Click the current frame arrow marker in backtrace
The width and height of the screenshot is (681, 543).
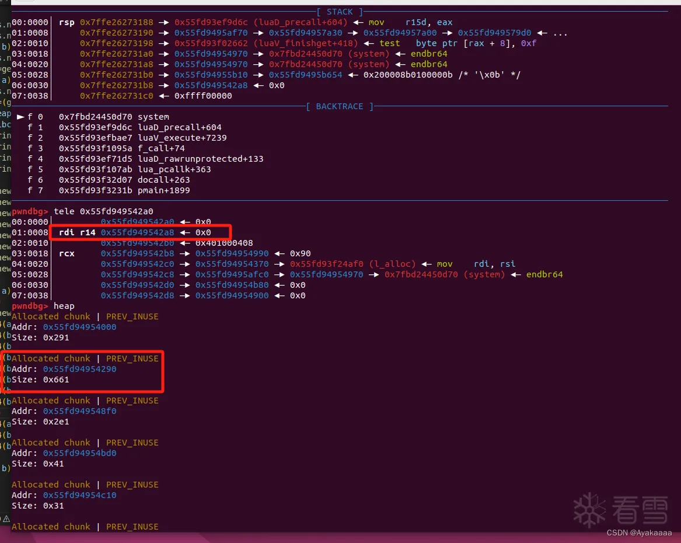coord(20,117)
